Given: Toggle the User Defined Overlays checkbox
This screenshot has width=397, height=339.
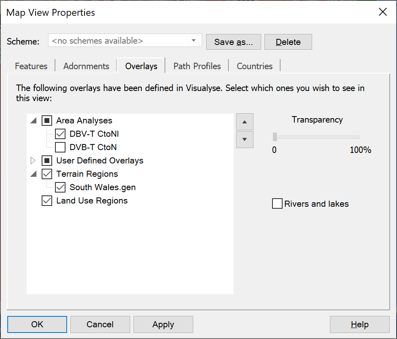Looking at the screenshot, I should click(47, 161).
